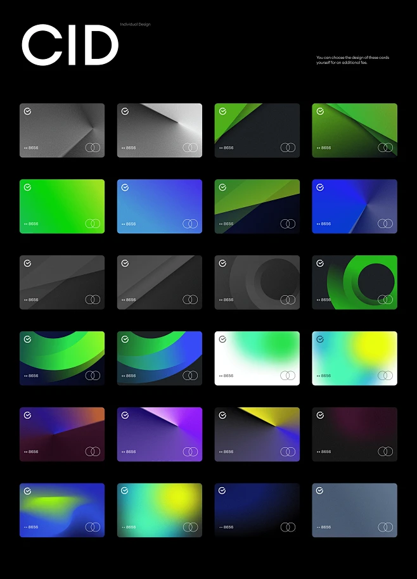The image size is (417, 579).
Task: Click the large CID heading
Action: (x=70, y=46)
